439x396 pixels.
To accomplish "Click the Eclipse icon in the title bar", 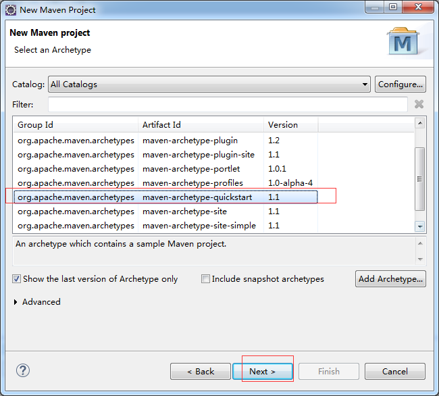I will pos(11,10).
